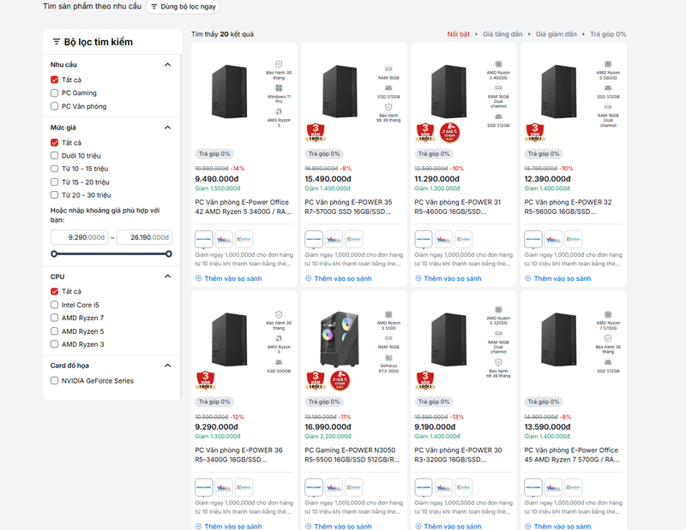This screenshot has width=686, height=530.
Task: Click VNPAY logo under E-POWER 36
Action: (x=224, y=487)
